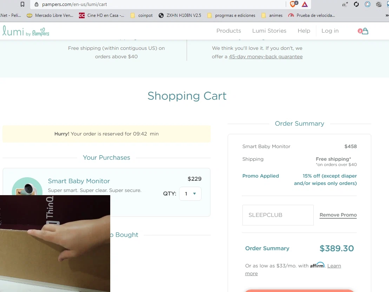Open ZXHN H108N V2.5 bookmark

pos(180,15)
